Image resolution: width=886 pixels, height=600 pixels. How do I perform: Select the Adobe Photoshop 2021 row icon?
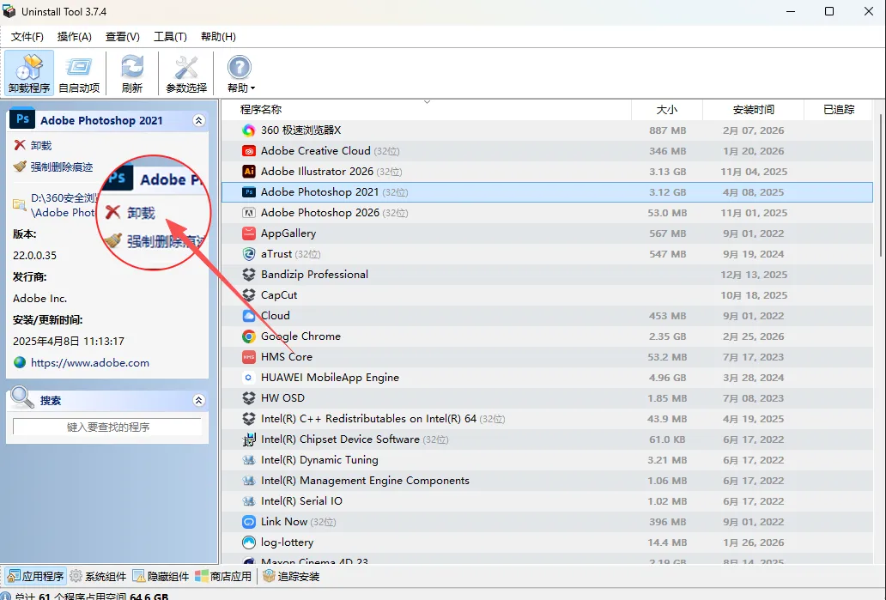(249, 192)
